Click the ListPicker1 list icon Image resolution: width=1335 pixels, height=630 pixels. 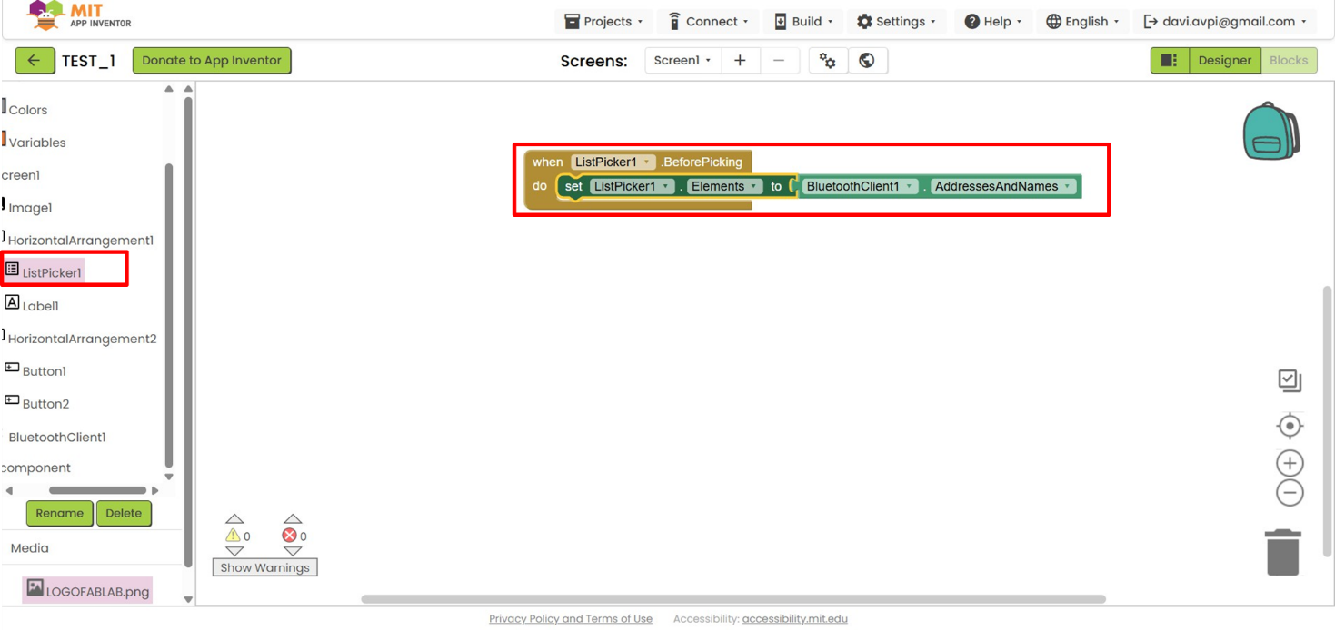(x=12, y=269)
